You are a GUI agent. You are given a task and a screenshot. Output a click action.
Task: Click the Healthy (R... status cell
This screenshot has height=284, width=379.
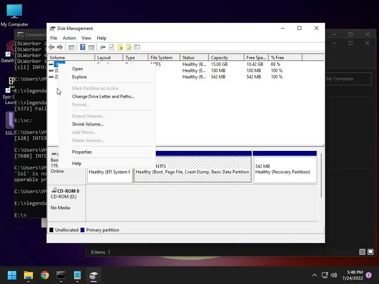[x=194, y=77]
